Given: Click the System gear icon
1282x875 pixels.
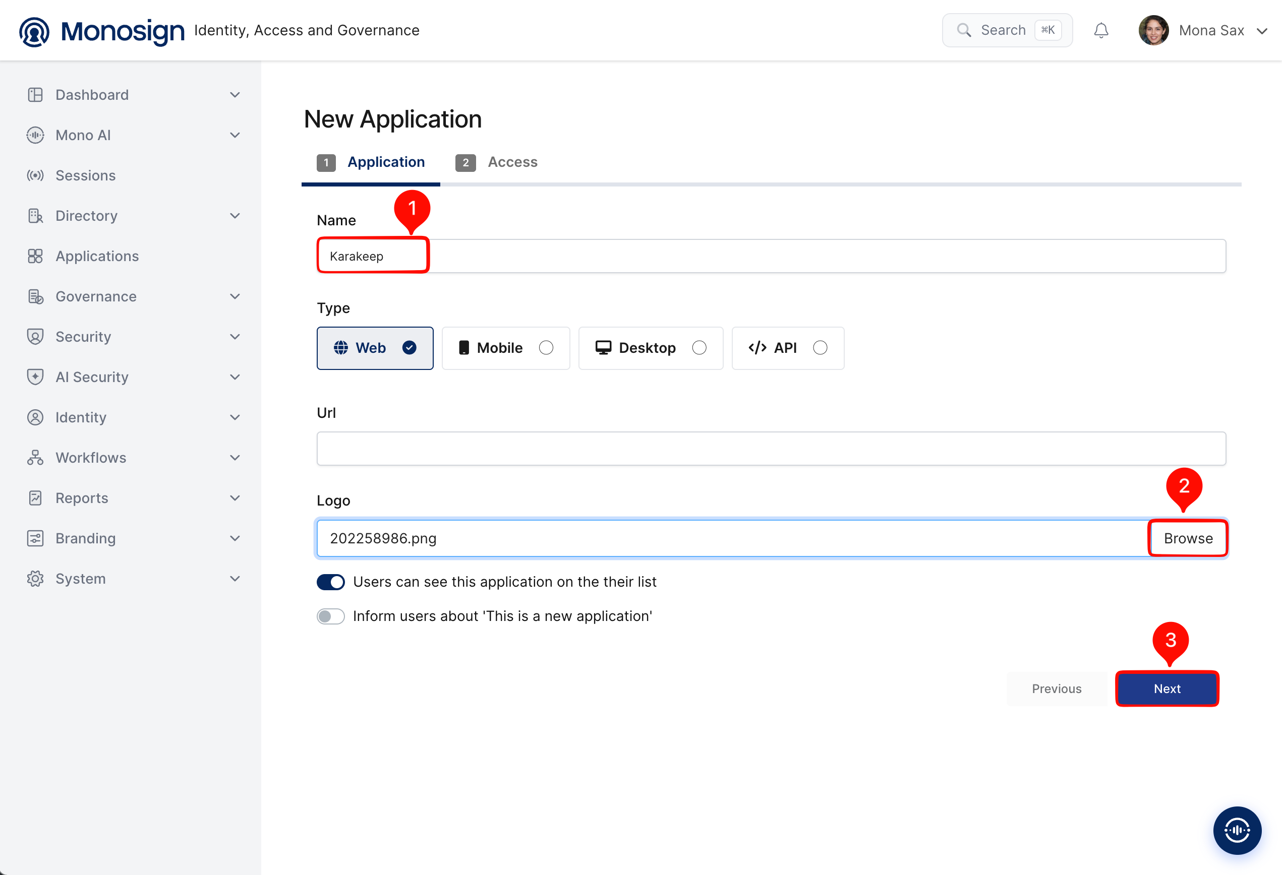Looking at the screenshot, I should click(x=35, y=578).
